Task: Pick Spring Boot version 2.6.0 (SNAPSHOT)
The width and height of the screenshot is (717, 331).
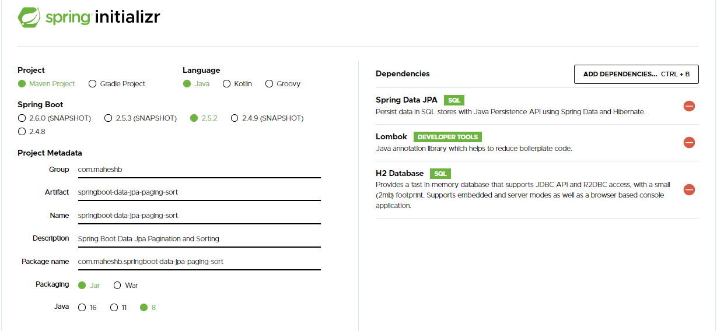Action: (55, 118)
